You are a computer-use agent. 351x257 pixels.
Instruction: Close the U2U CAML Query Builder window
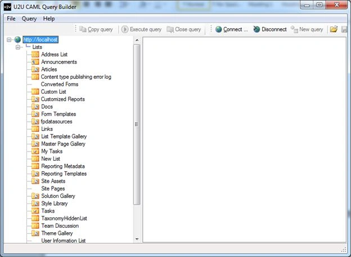(337, 5)
